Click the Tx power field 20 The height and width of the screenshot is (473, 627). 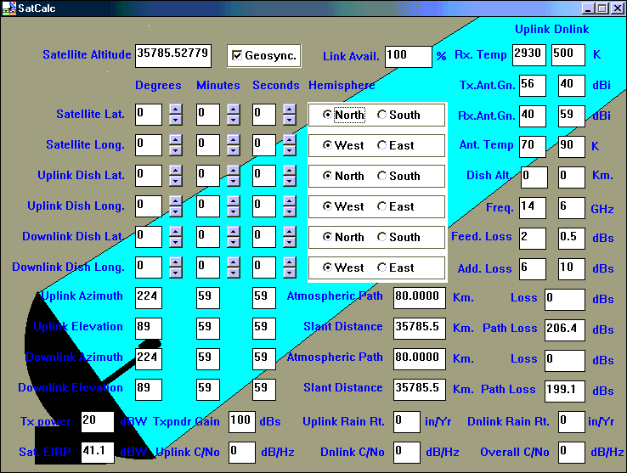tap(98, 422)
